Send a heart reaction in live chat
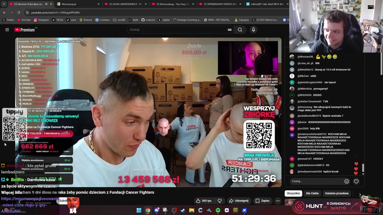Screen dimensions: 383x215 coord(356,181)
